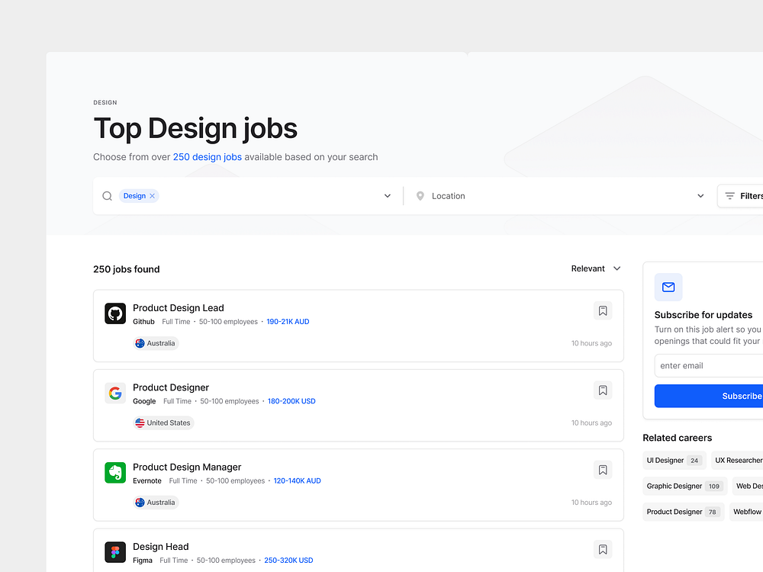Remove the Design search tag
This screenshot has width=763, height=572.
[152, 196]
